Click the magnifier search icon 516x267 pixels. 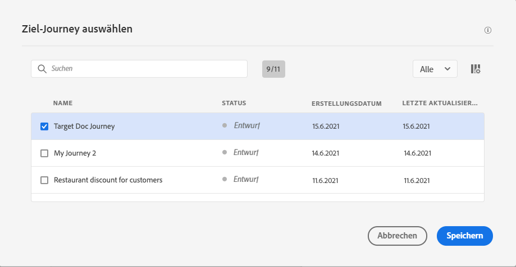(42, 69)
